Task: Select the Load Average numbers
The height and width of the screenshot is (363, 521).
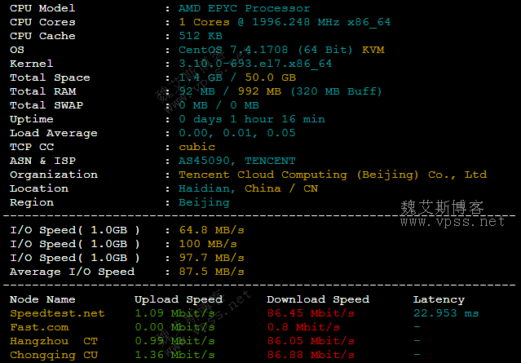Action: 236,133
